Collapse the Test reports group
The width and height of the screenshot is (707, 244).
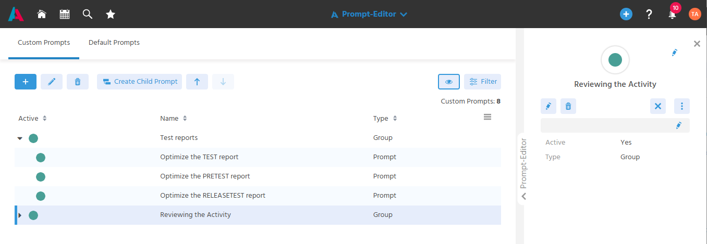coord(20,138)
